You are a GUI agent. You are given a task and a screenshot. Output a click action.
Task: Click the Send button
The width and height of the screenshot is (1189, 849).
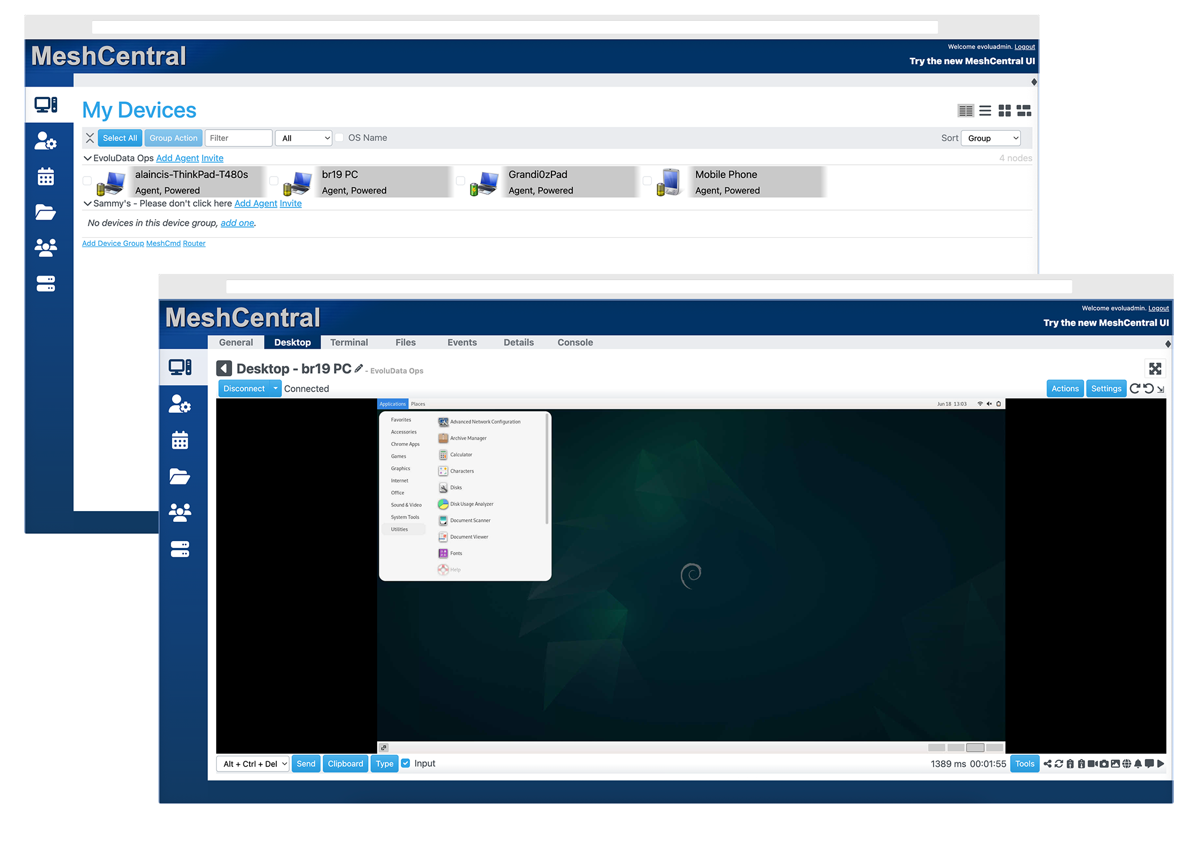coord(306,764)
